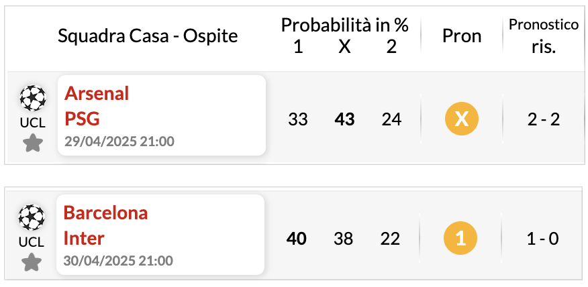The image size is (588, 287).
Task: Click the orange X prediction badge
Action: [x=462, y=119]
